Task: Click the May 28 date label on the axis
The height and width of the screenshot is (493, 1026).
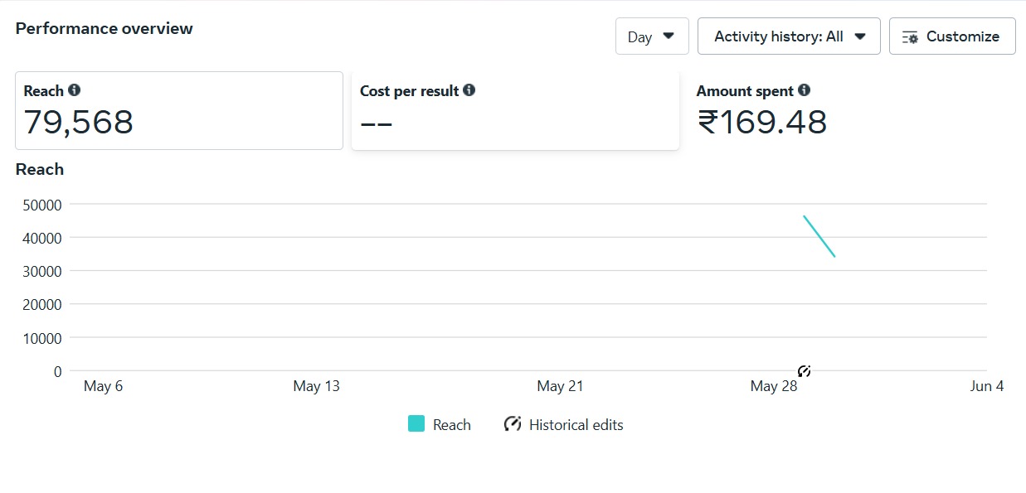Action: (773, 386)
